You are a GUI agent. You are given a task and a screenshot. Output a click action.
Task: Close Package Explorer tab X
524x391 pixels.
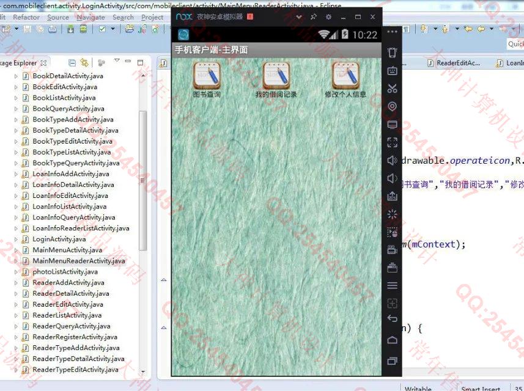(43, 63)
